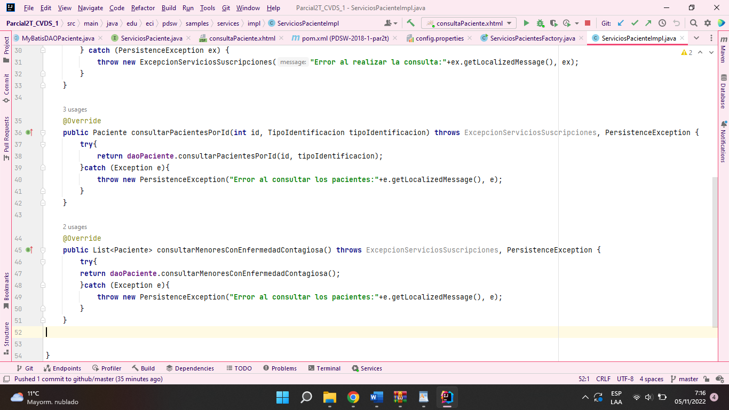Open the Navigate menu
This screenshot has height=410, width=729.
(90, 8)
